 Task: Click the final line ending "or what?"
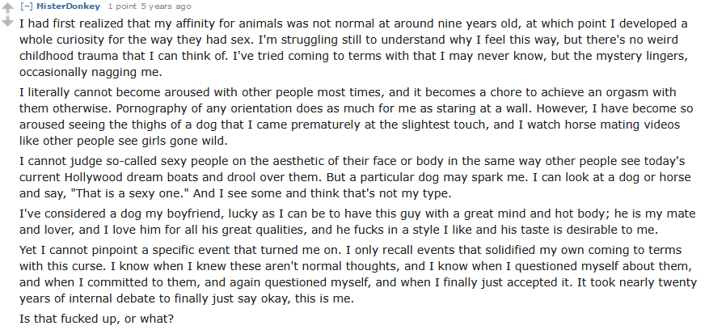coord(96,319)
